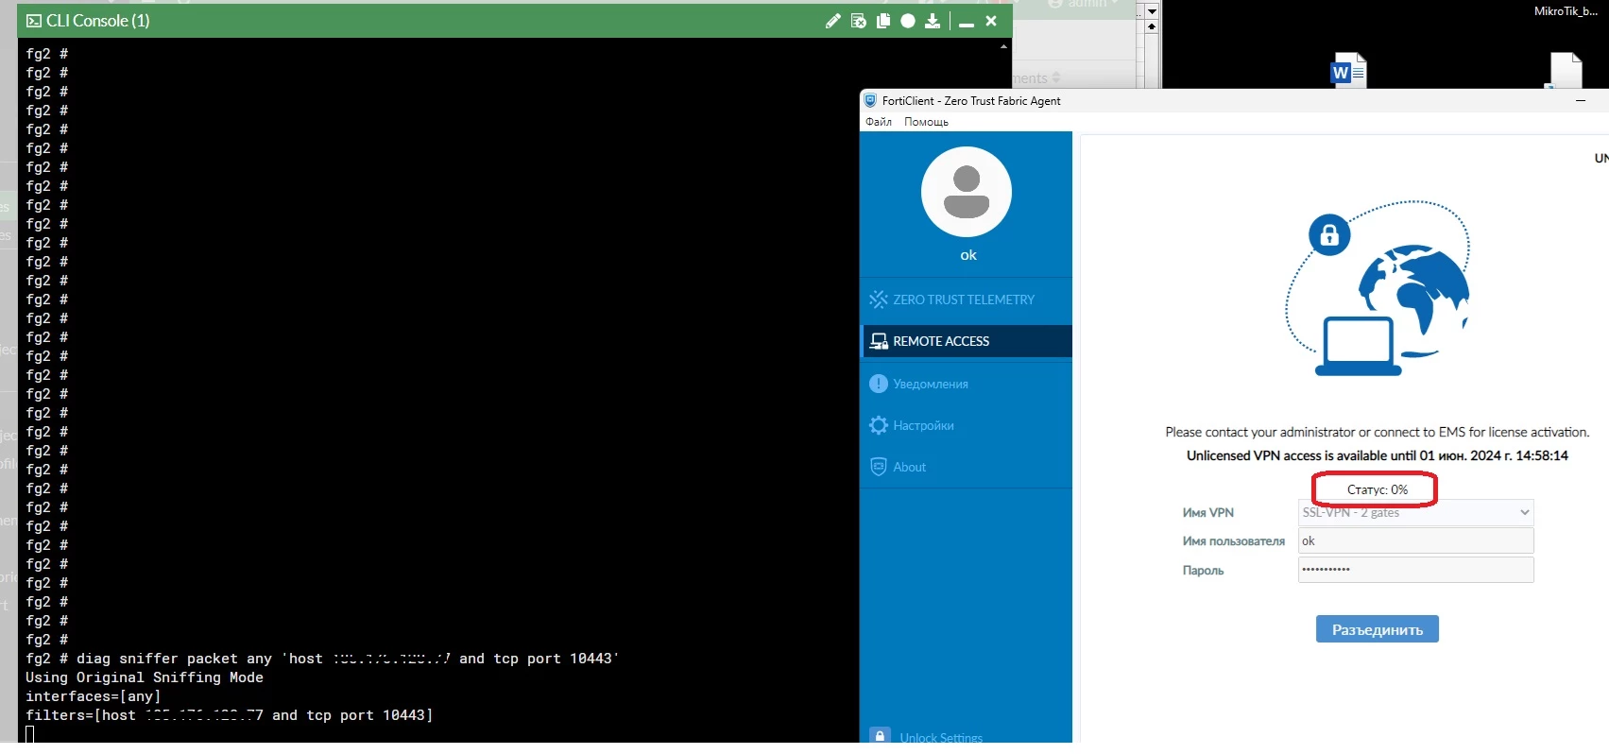Open the Уведомления tab
The width and height of the screenshot is (1609, 754).
pyautogui.click(x=967, y=384)
